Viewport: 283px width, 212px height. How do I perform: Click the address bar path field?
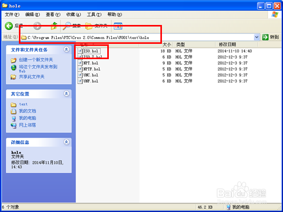[x=137, y=38]
